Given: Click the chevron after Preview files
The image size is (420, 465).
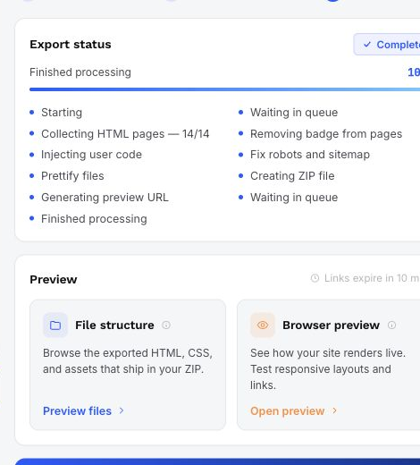Looking at the screenshot, I should (x=122, y=410).
